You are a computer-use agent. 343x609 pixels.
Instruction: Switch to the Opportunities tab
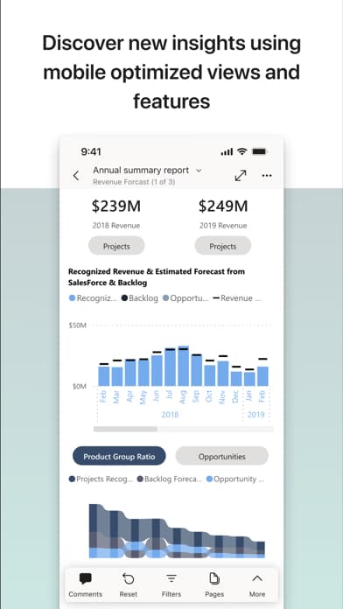(x=221, y=457)
